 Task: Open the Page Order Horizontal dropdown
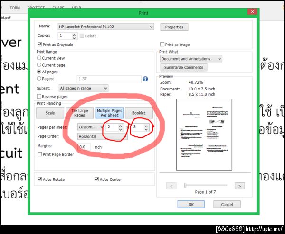102,136
